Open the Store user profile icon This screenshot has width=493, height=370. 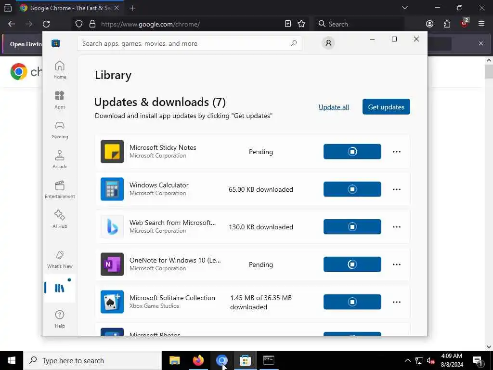[x=328, y=43]
